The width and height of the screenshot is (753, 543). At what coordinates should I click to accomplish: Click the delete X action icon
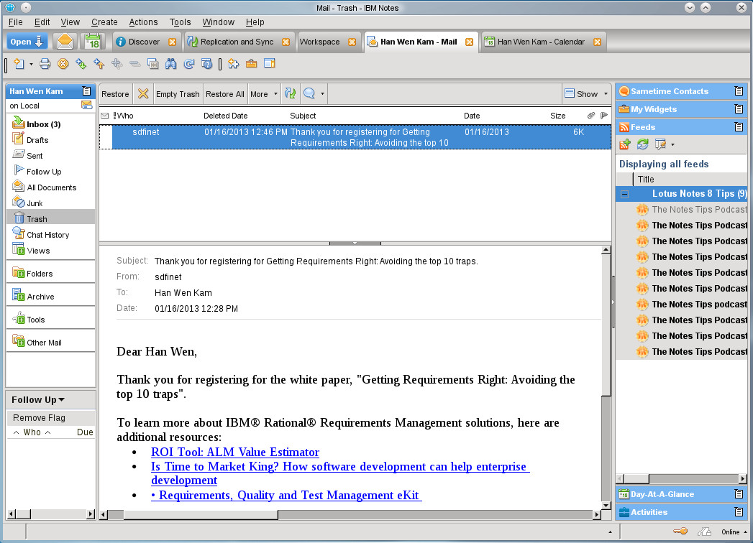point(143,93)
